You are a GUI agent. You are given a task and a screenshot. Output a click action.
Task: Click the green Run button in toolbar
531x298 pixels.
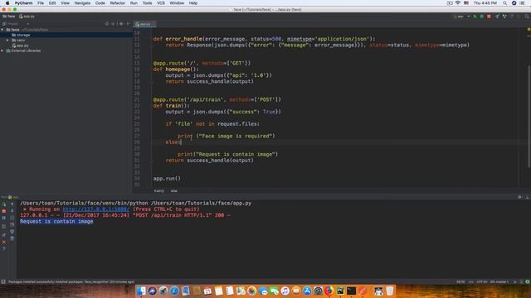click(475, 17)
